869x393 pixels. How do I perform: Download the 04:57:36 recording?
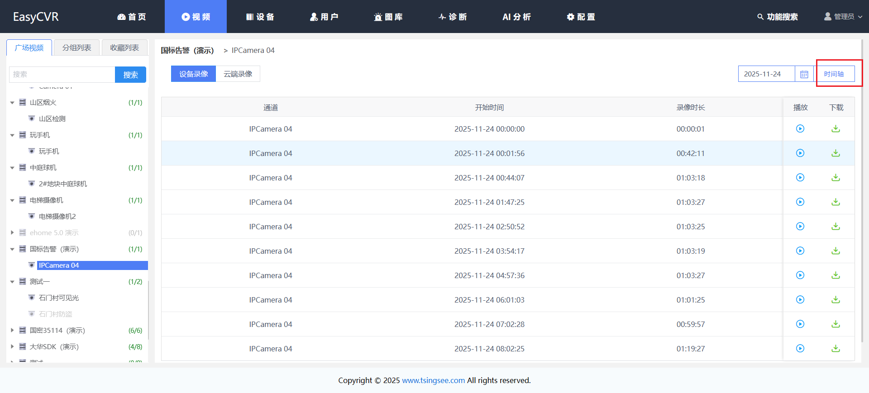click(x=836, y=275)
